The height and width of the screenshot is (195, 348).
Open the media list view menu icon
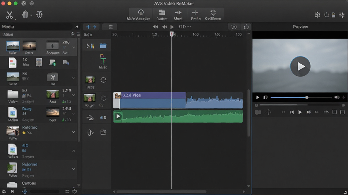(79, 34)
